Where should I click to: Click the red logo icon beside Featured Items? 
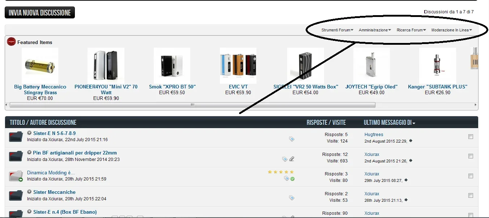[11, 42]
